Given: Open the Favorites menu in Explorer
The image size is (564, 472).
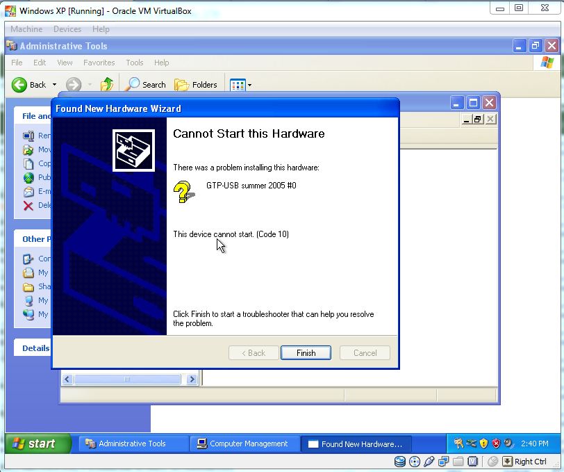Looking at the screenshot, I should tap(99, 63).
